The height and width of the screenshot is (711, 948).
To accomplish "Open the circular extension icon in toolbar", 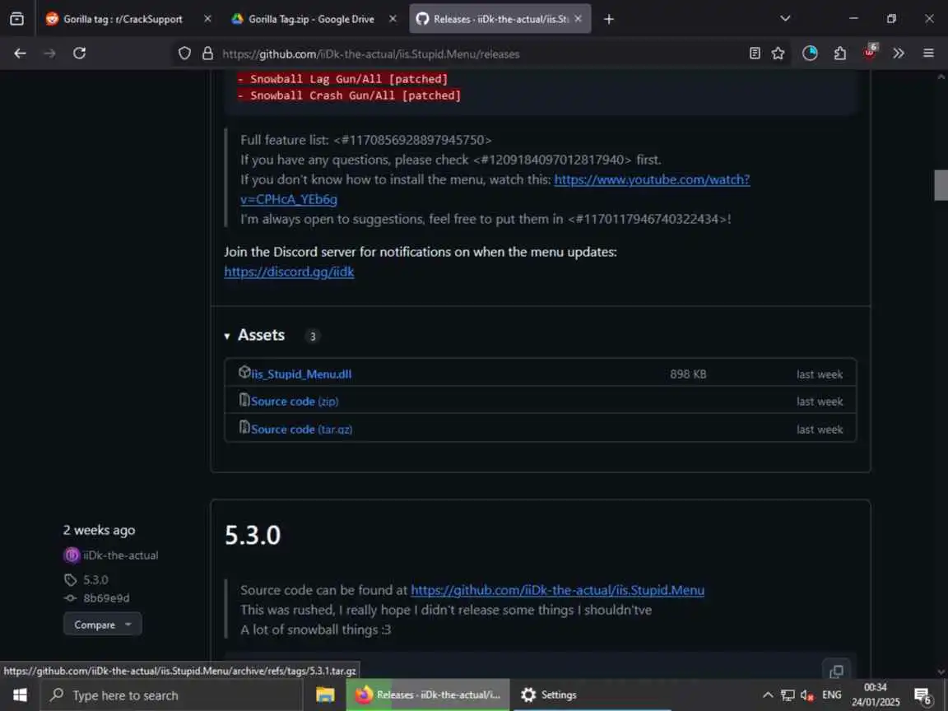I will (x=810, y=53).
